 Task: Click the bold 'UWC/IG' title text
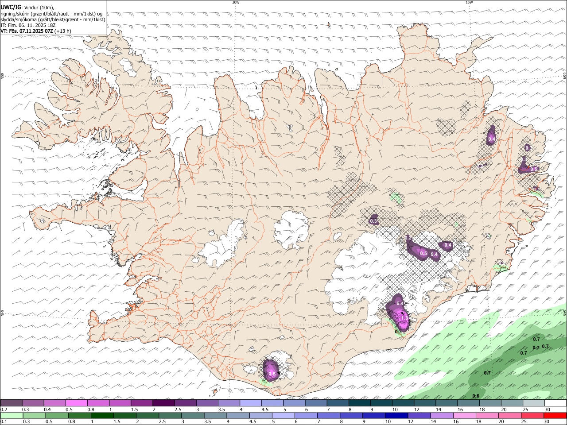click(x=11, y=7)
